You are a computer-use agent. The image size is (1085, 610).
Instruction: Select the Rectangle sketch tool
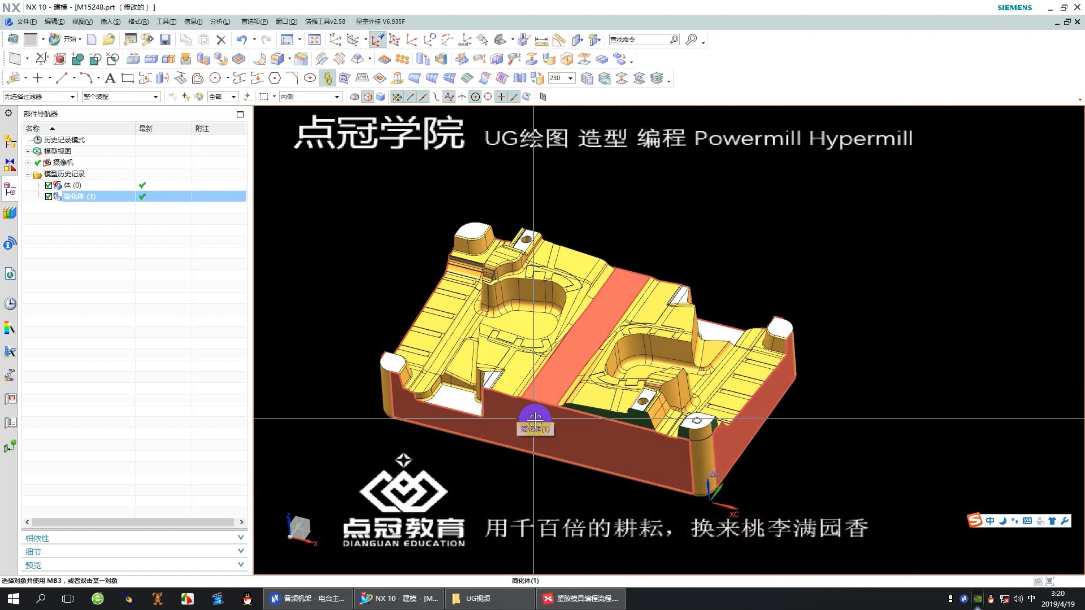click(128, 78)
